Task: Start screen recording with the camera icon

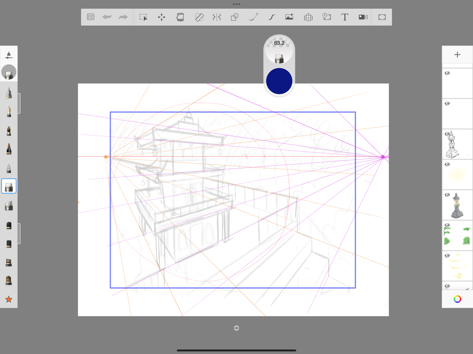Action: point(363,17)
